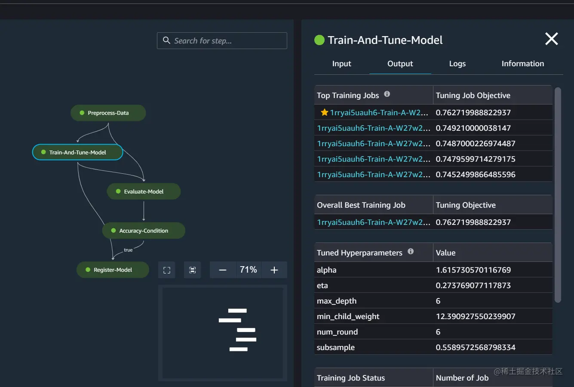Click the min_child_weight value 12.390927550239907
Viewport: 574px width, 387px height.
click(476, 316)
